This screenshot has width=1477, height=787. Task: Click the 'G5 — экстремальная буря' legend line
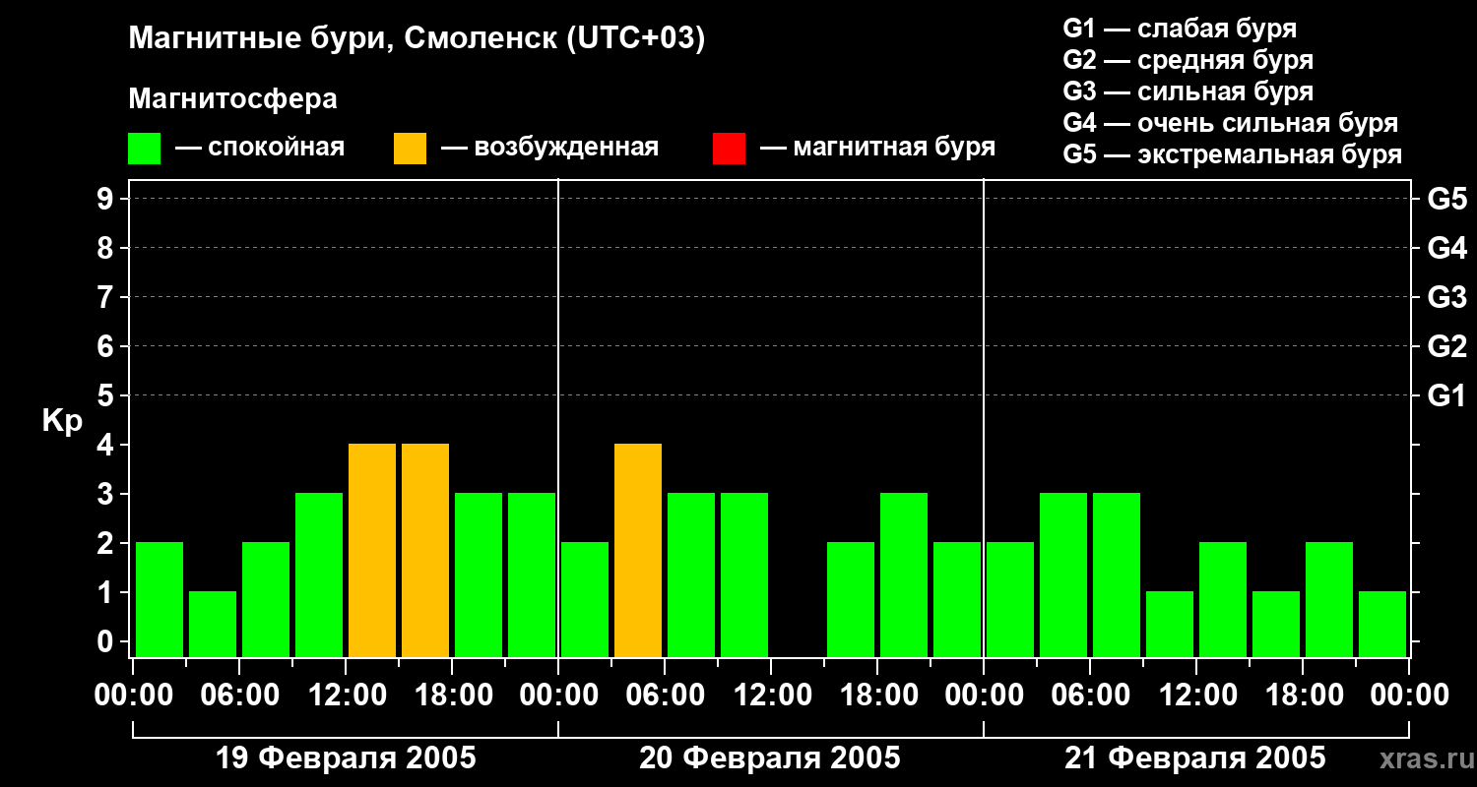(1232, 154)
